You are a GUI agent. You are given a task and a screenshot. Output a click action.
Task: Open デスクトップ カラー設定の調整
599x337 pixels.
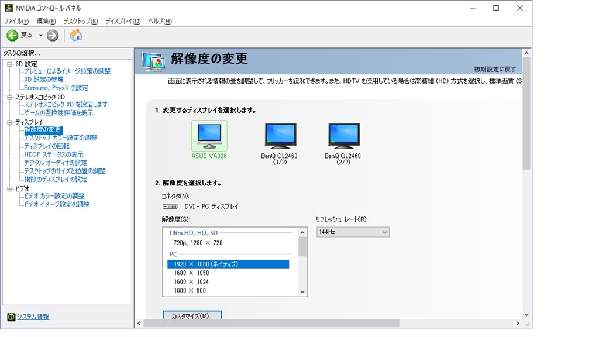tap(61, 137)
